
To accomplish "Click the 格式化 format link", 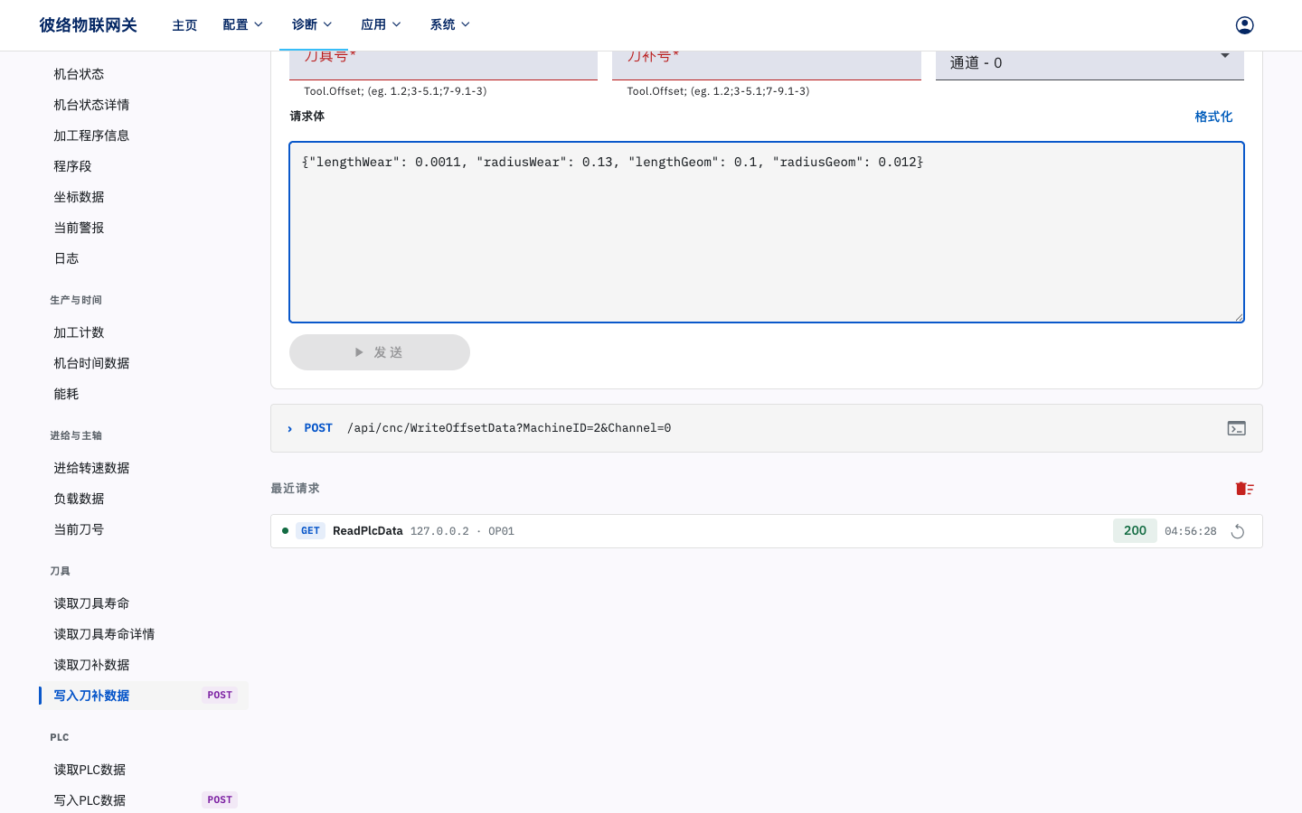I will click(x=1213, y=117).
